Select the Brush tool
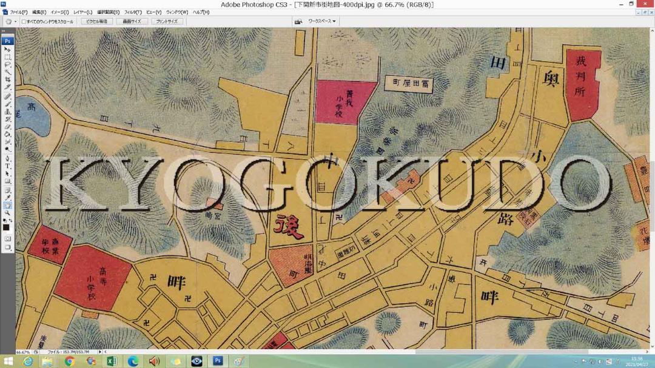The width and height of the screenshot is (655, 368). [x=7, y=104]
